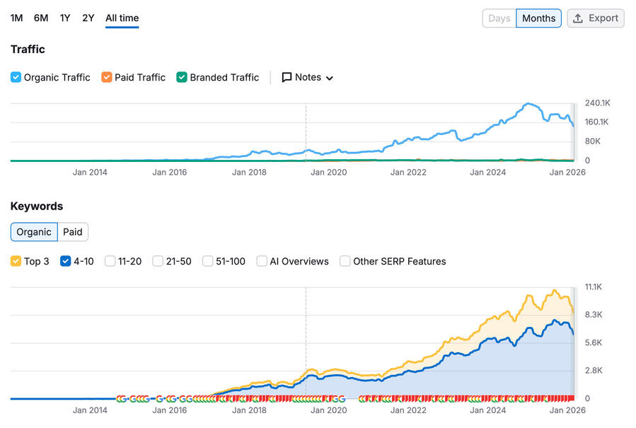Select Months granularity button

(538, 18)
